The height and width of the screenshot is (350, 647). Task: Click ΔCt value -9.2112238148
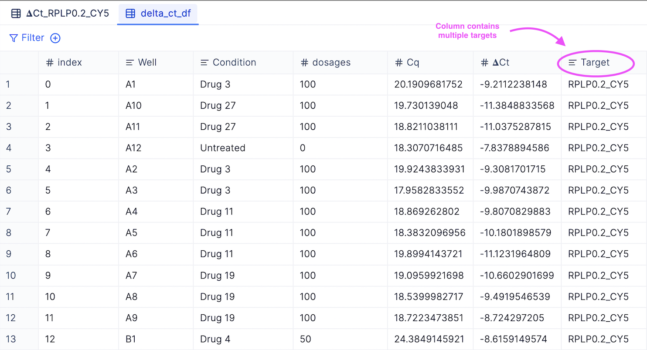pyautogui.click(x=517, y=84)
